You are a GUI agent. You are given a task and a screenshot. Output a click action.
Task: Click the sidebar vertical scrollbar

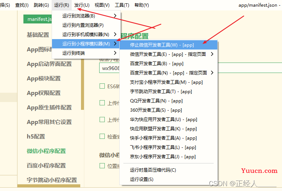[x=82, y=84]
